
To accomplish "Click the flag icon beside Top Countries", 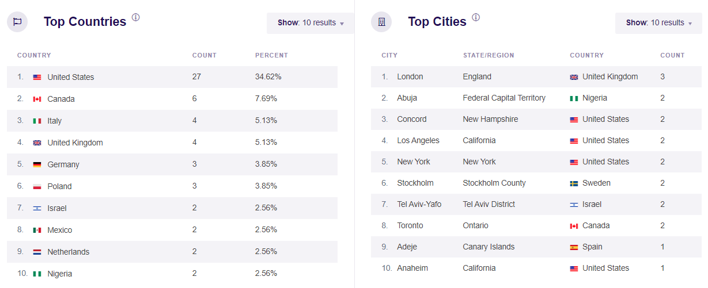I will 17,22.
